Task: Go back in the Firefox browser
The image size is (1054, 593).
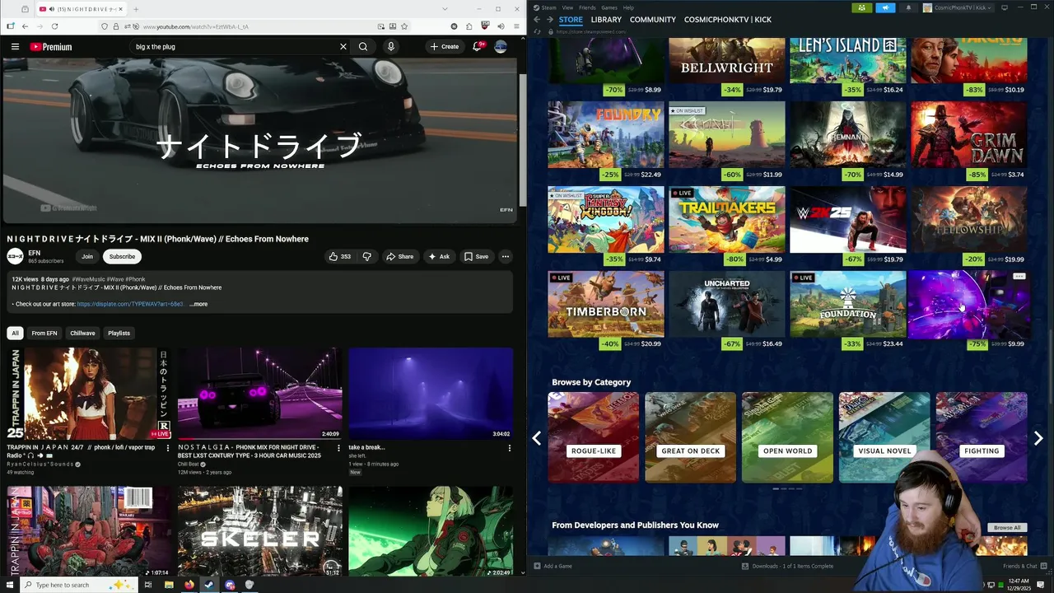Action: tap(26, 26)
